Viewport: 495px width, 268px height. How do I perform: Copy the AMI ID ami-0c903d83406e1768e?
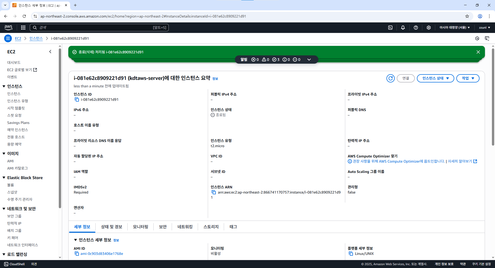tap(77, 254)
